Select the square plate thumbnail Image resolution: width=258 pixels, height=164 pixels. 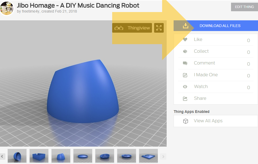148,156
